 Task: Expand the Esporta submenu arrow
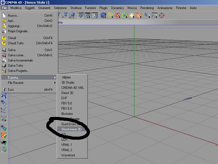(x=55, y=78)
